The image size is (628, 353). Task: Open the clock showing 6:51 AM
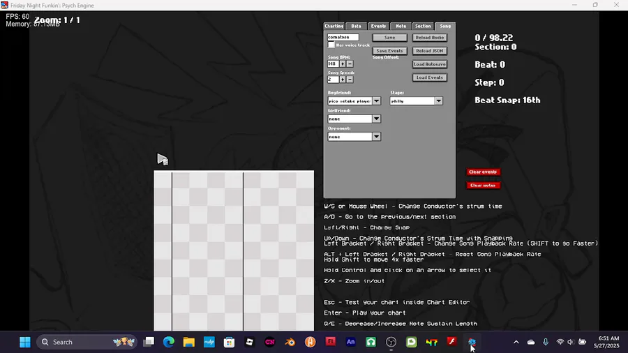[606, 343]
